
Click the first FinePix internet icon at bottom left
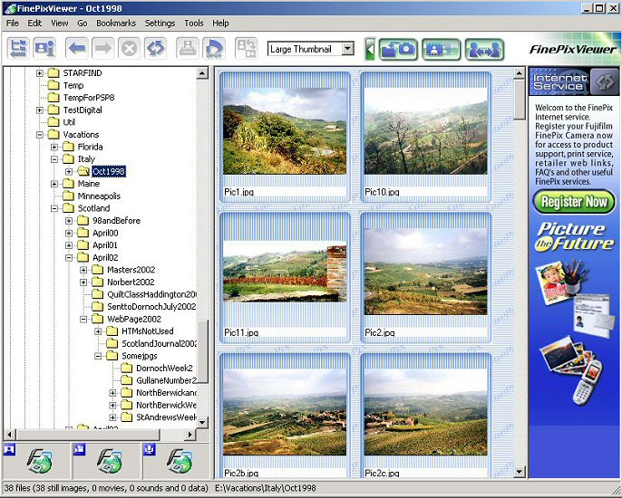click(x=35, y=462)
